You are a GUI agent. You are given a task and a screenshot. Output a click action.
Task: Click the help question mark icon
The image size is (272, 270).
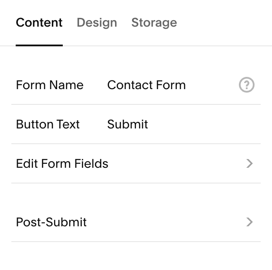tap(247, 85)
